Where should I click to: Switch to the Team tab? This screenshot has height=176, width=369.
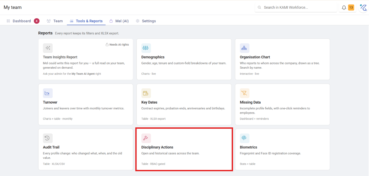coord(55,21)
